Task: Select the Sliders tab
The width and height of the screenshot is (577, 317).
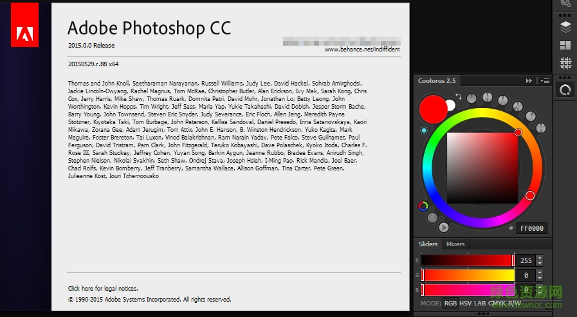Action: point(428,244)
